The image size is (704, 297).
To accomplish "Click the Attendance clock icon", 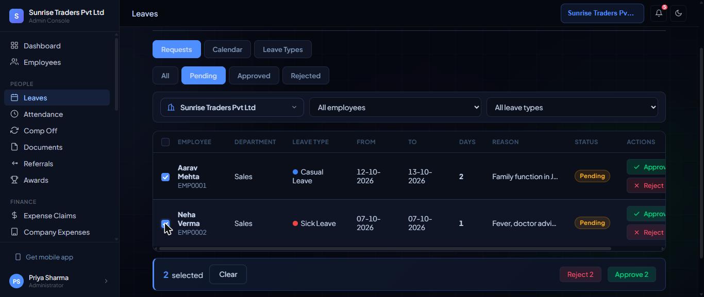I will point(14,114).
